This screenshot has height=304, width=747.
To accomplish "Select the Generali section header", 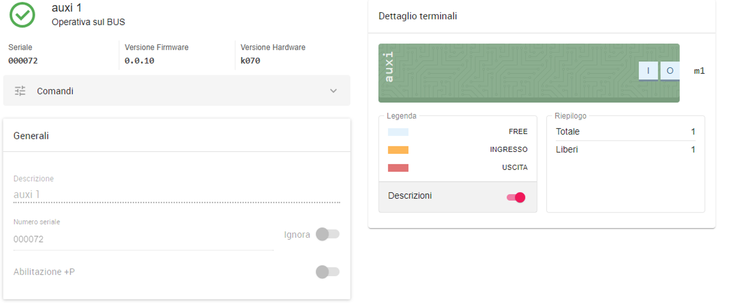I will (31, 136).
